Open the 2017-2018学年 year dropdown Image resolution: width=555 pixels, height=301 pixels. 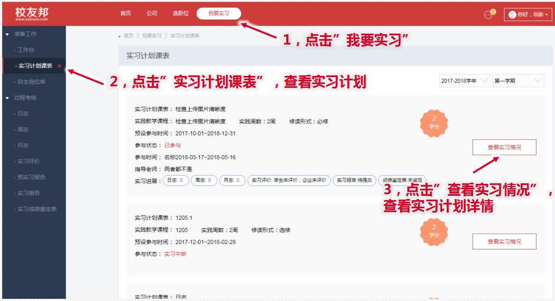click(464, 81)
